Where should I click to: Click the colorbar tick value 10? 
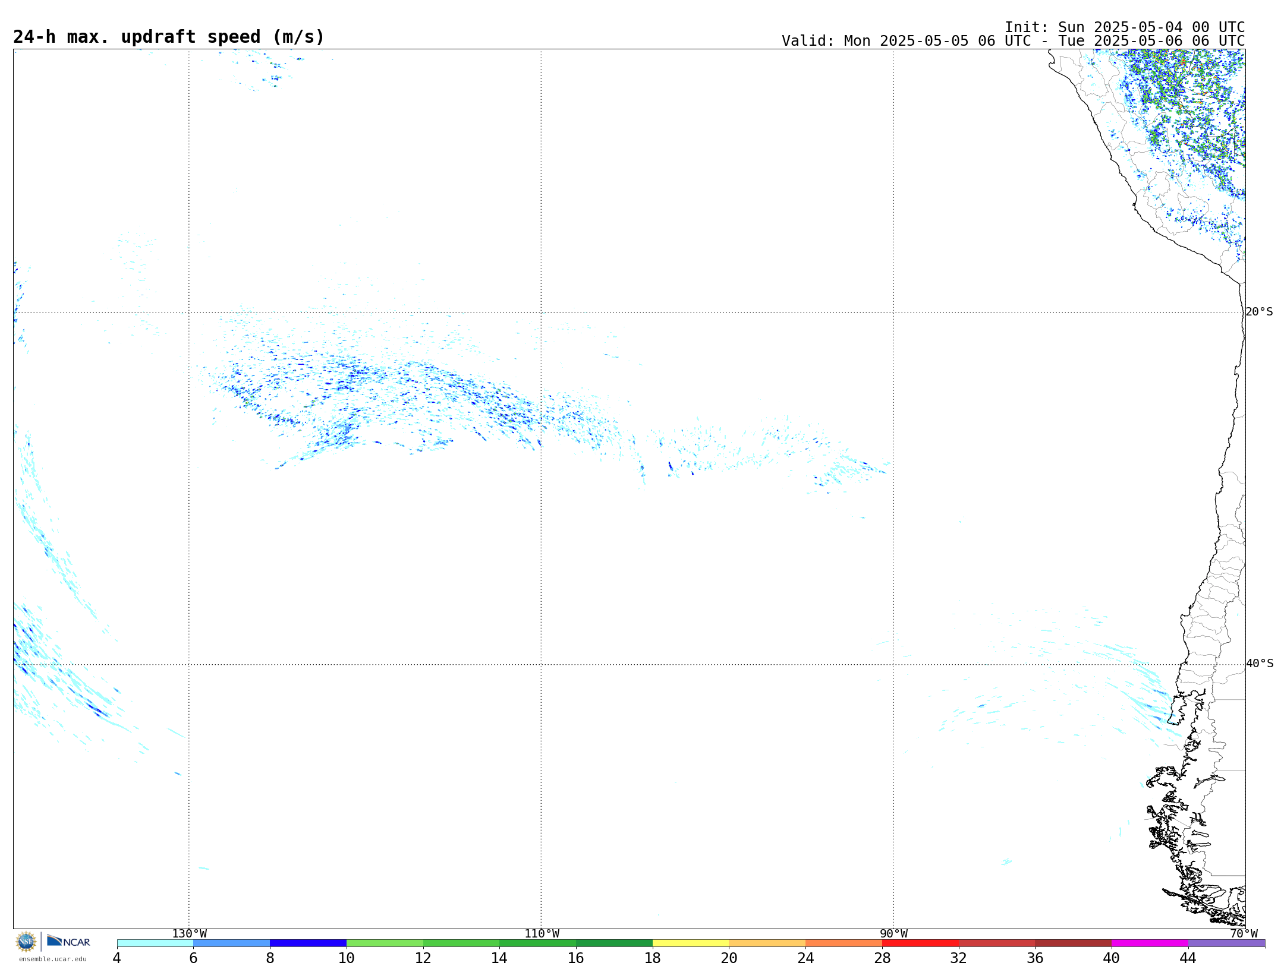pos(347,958)
